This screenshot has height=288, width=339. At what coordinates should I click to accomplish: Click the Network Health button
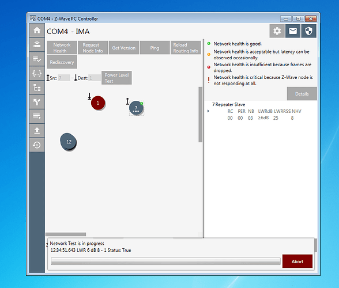click(x=62, y=48)
